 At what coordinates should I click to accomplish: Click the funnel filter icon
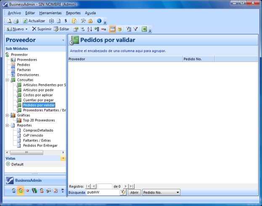coord(135,29)
